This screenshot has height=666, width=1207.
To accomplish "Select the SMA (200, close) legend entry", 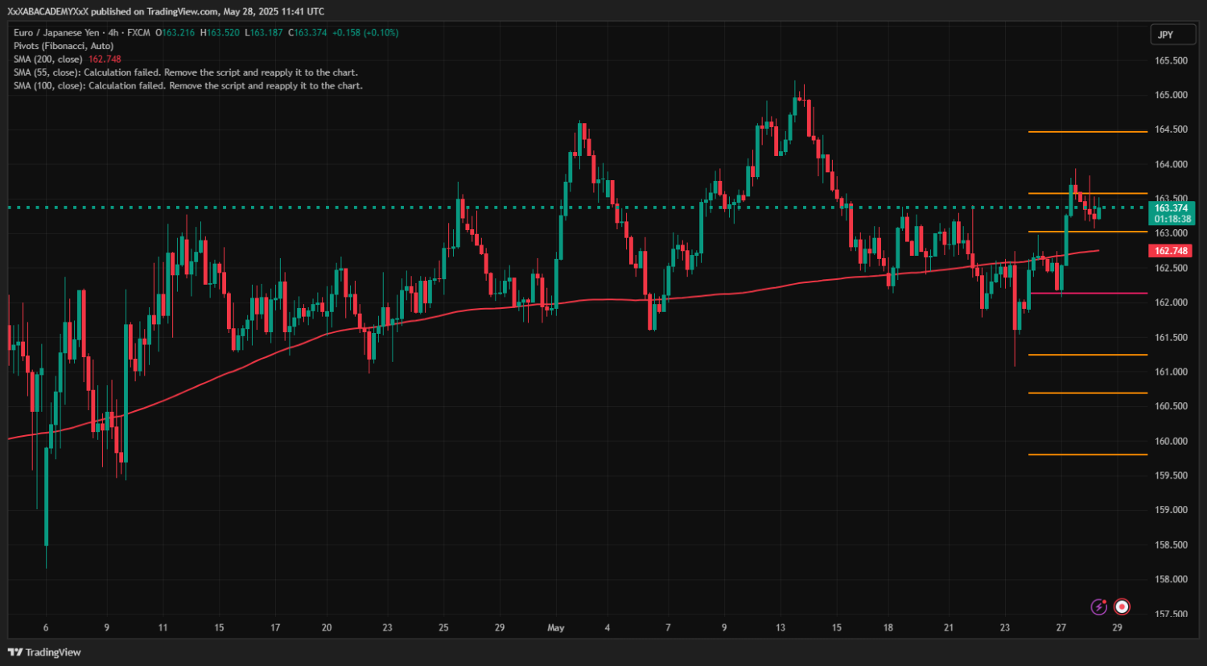I will (48, 60).
